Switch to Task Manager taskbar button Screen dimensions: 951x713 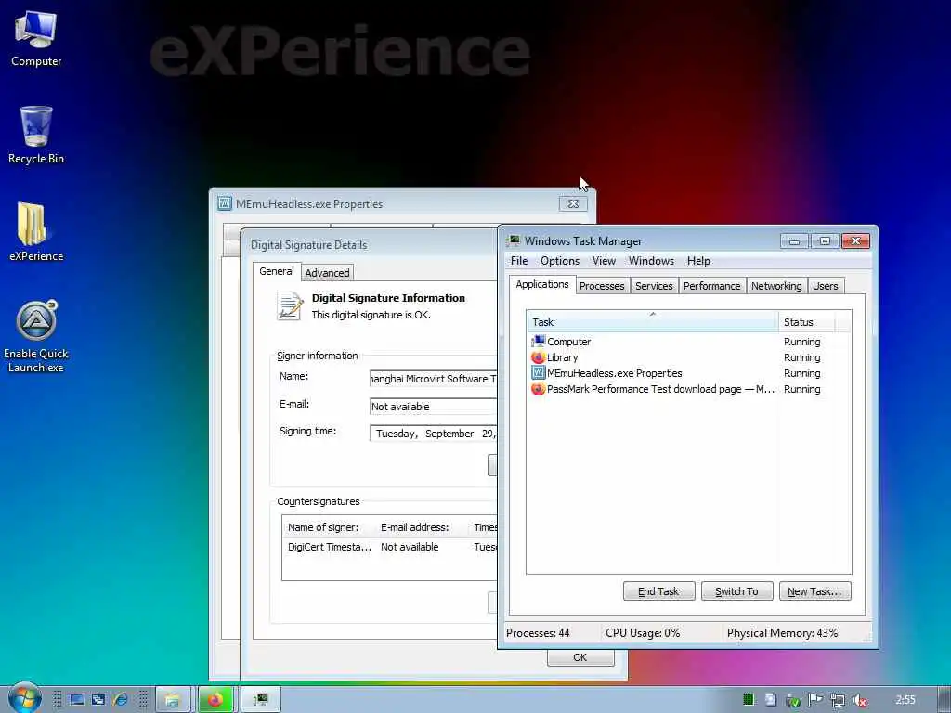click(261, 700)
